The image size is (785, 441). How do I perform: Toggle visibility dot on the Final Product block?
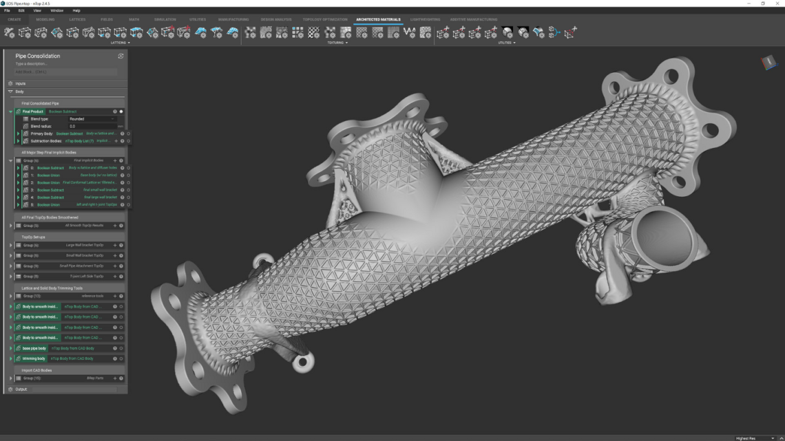click(120, 111)
